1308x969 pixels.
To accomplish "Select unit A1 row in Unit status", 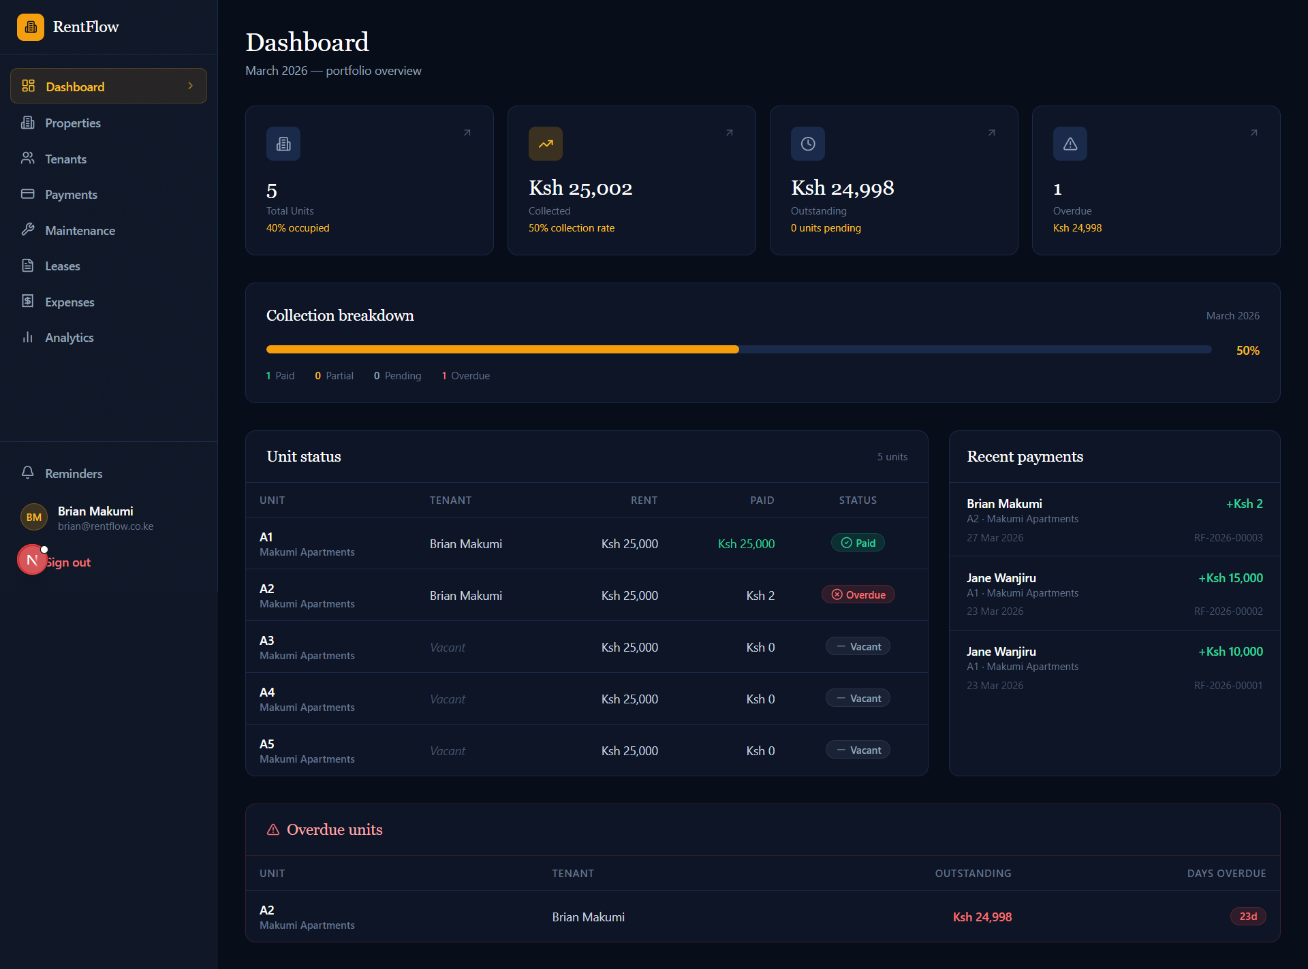I will click(x=587, y=543).
